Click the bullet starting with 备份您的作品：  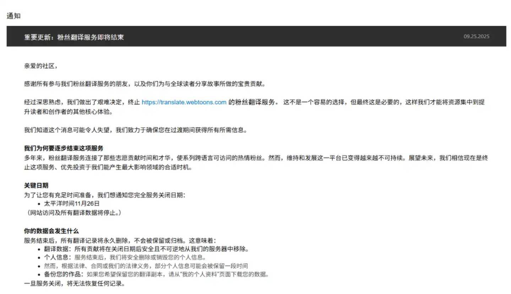pyautogui.click(x=157, y=275)
